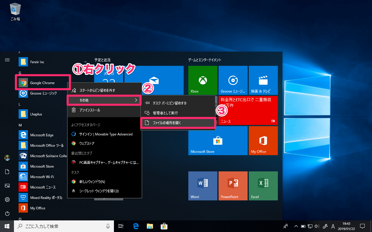The image size is (372, 232).
Task: Open Settings gear in Start sidebar
Action: 7,200
